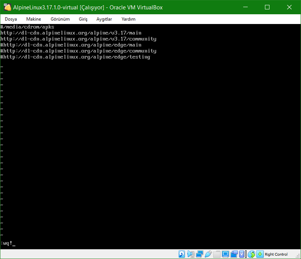The image size is (301, 259).
Task: Maximize the VirtualBox window
Action: [267, 7]
